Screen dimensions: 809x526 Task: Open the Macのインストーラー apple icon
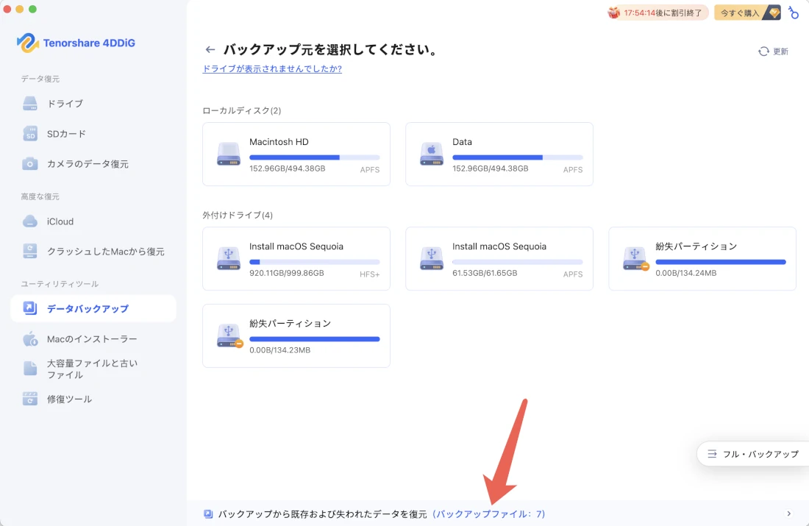coord(30,339)
